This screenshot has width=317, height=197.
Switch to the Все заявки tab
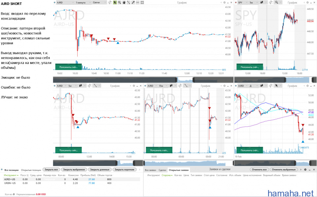click(x=150, y=170)
